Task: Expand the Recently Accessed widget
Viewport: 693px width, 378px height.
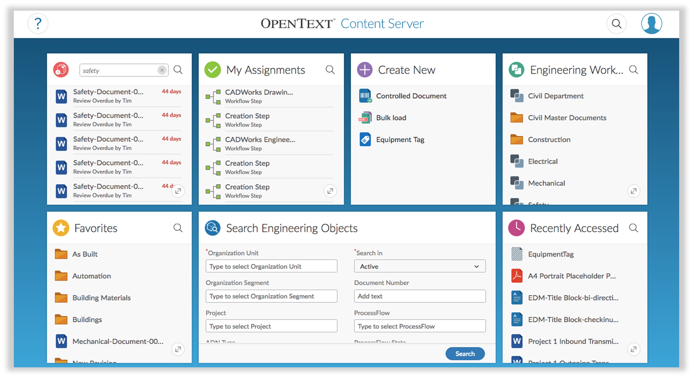Action: [x=634, y=349]
